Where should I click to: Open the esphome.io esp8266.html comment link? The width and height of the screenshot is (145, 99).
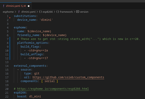(53, 89)
